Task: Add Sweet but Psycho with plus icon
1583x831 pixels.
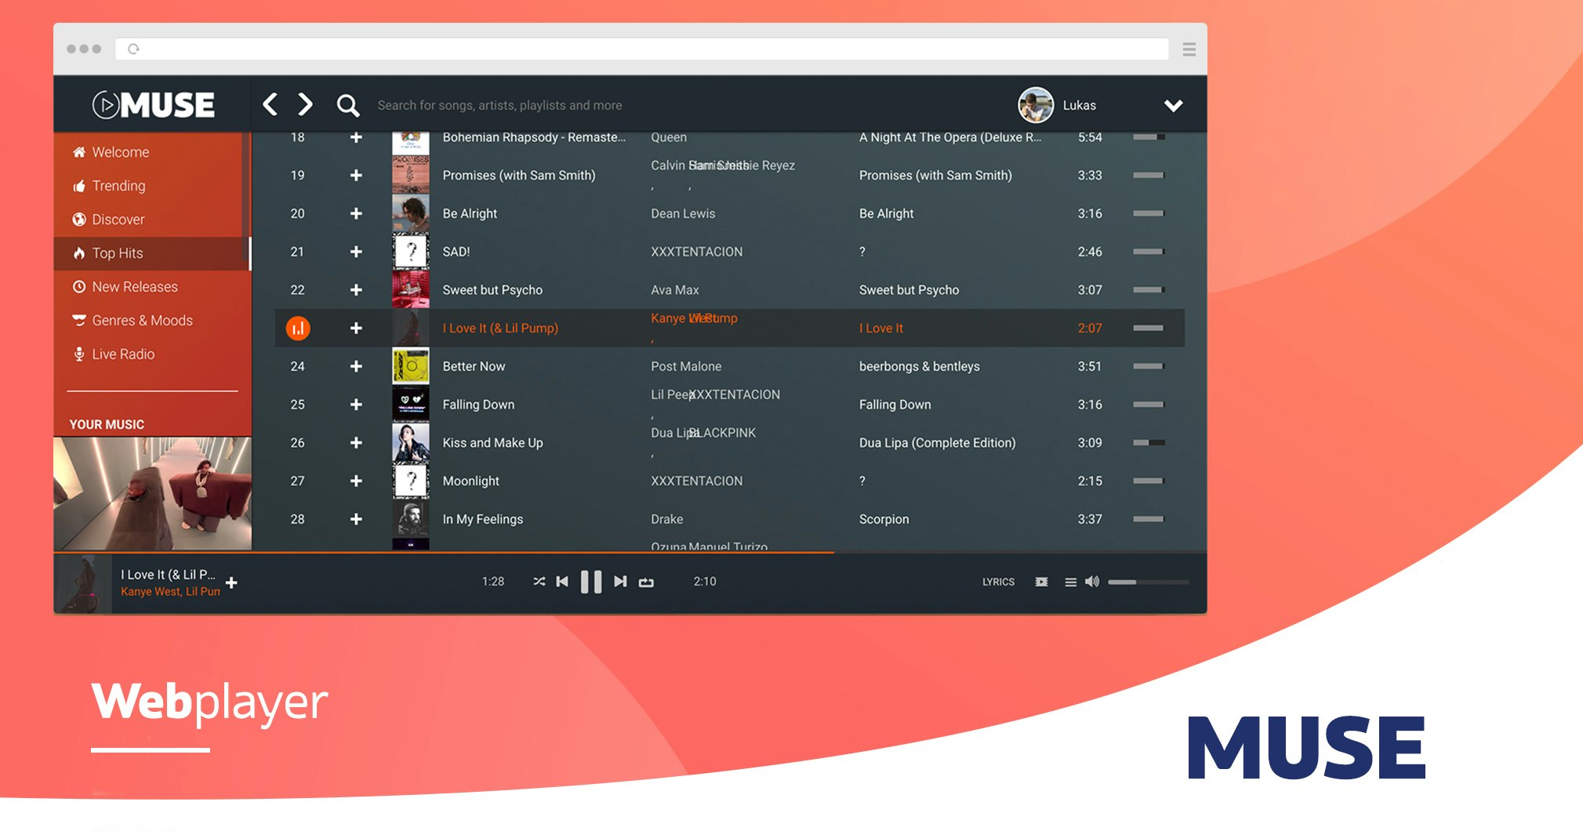Action: [x=356, y=290]
